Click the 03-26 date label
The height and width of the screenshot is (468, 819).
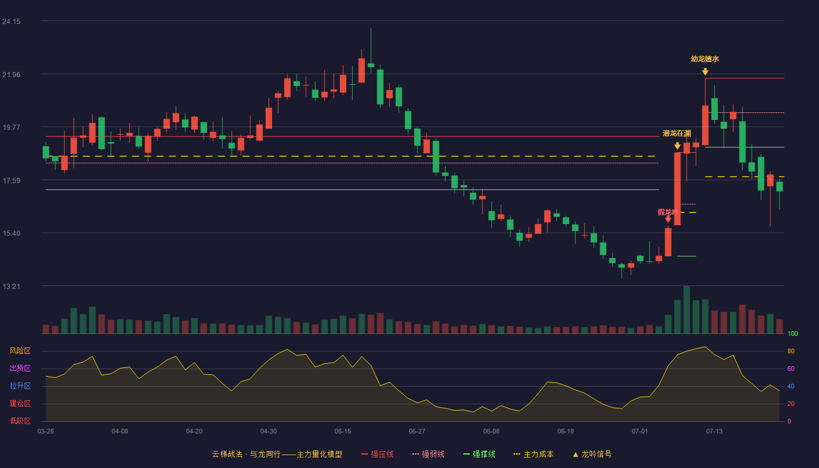pos(46,431)
